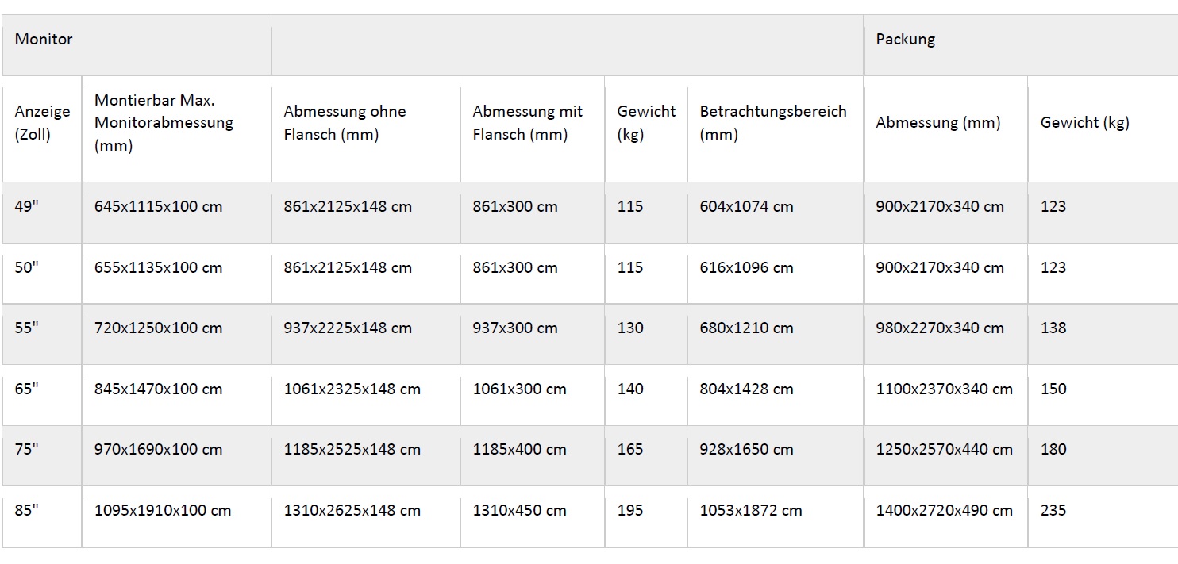Select the Betrachtungsbereich (mm) column header
The image size is (1178, 564).
point(772,123)
